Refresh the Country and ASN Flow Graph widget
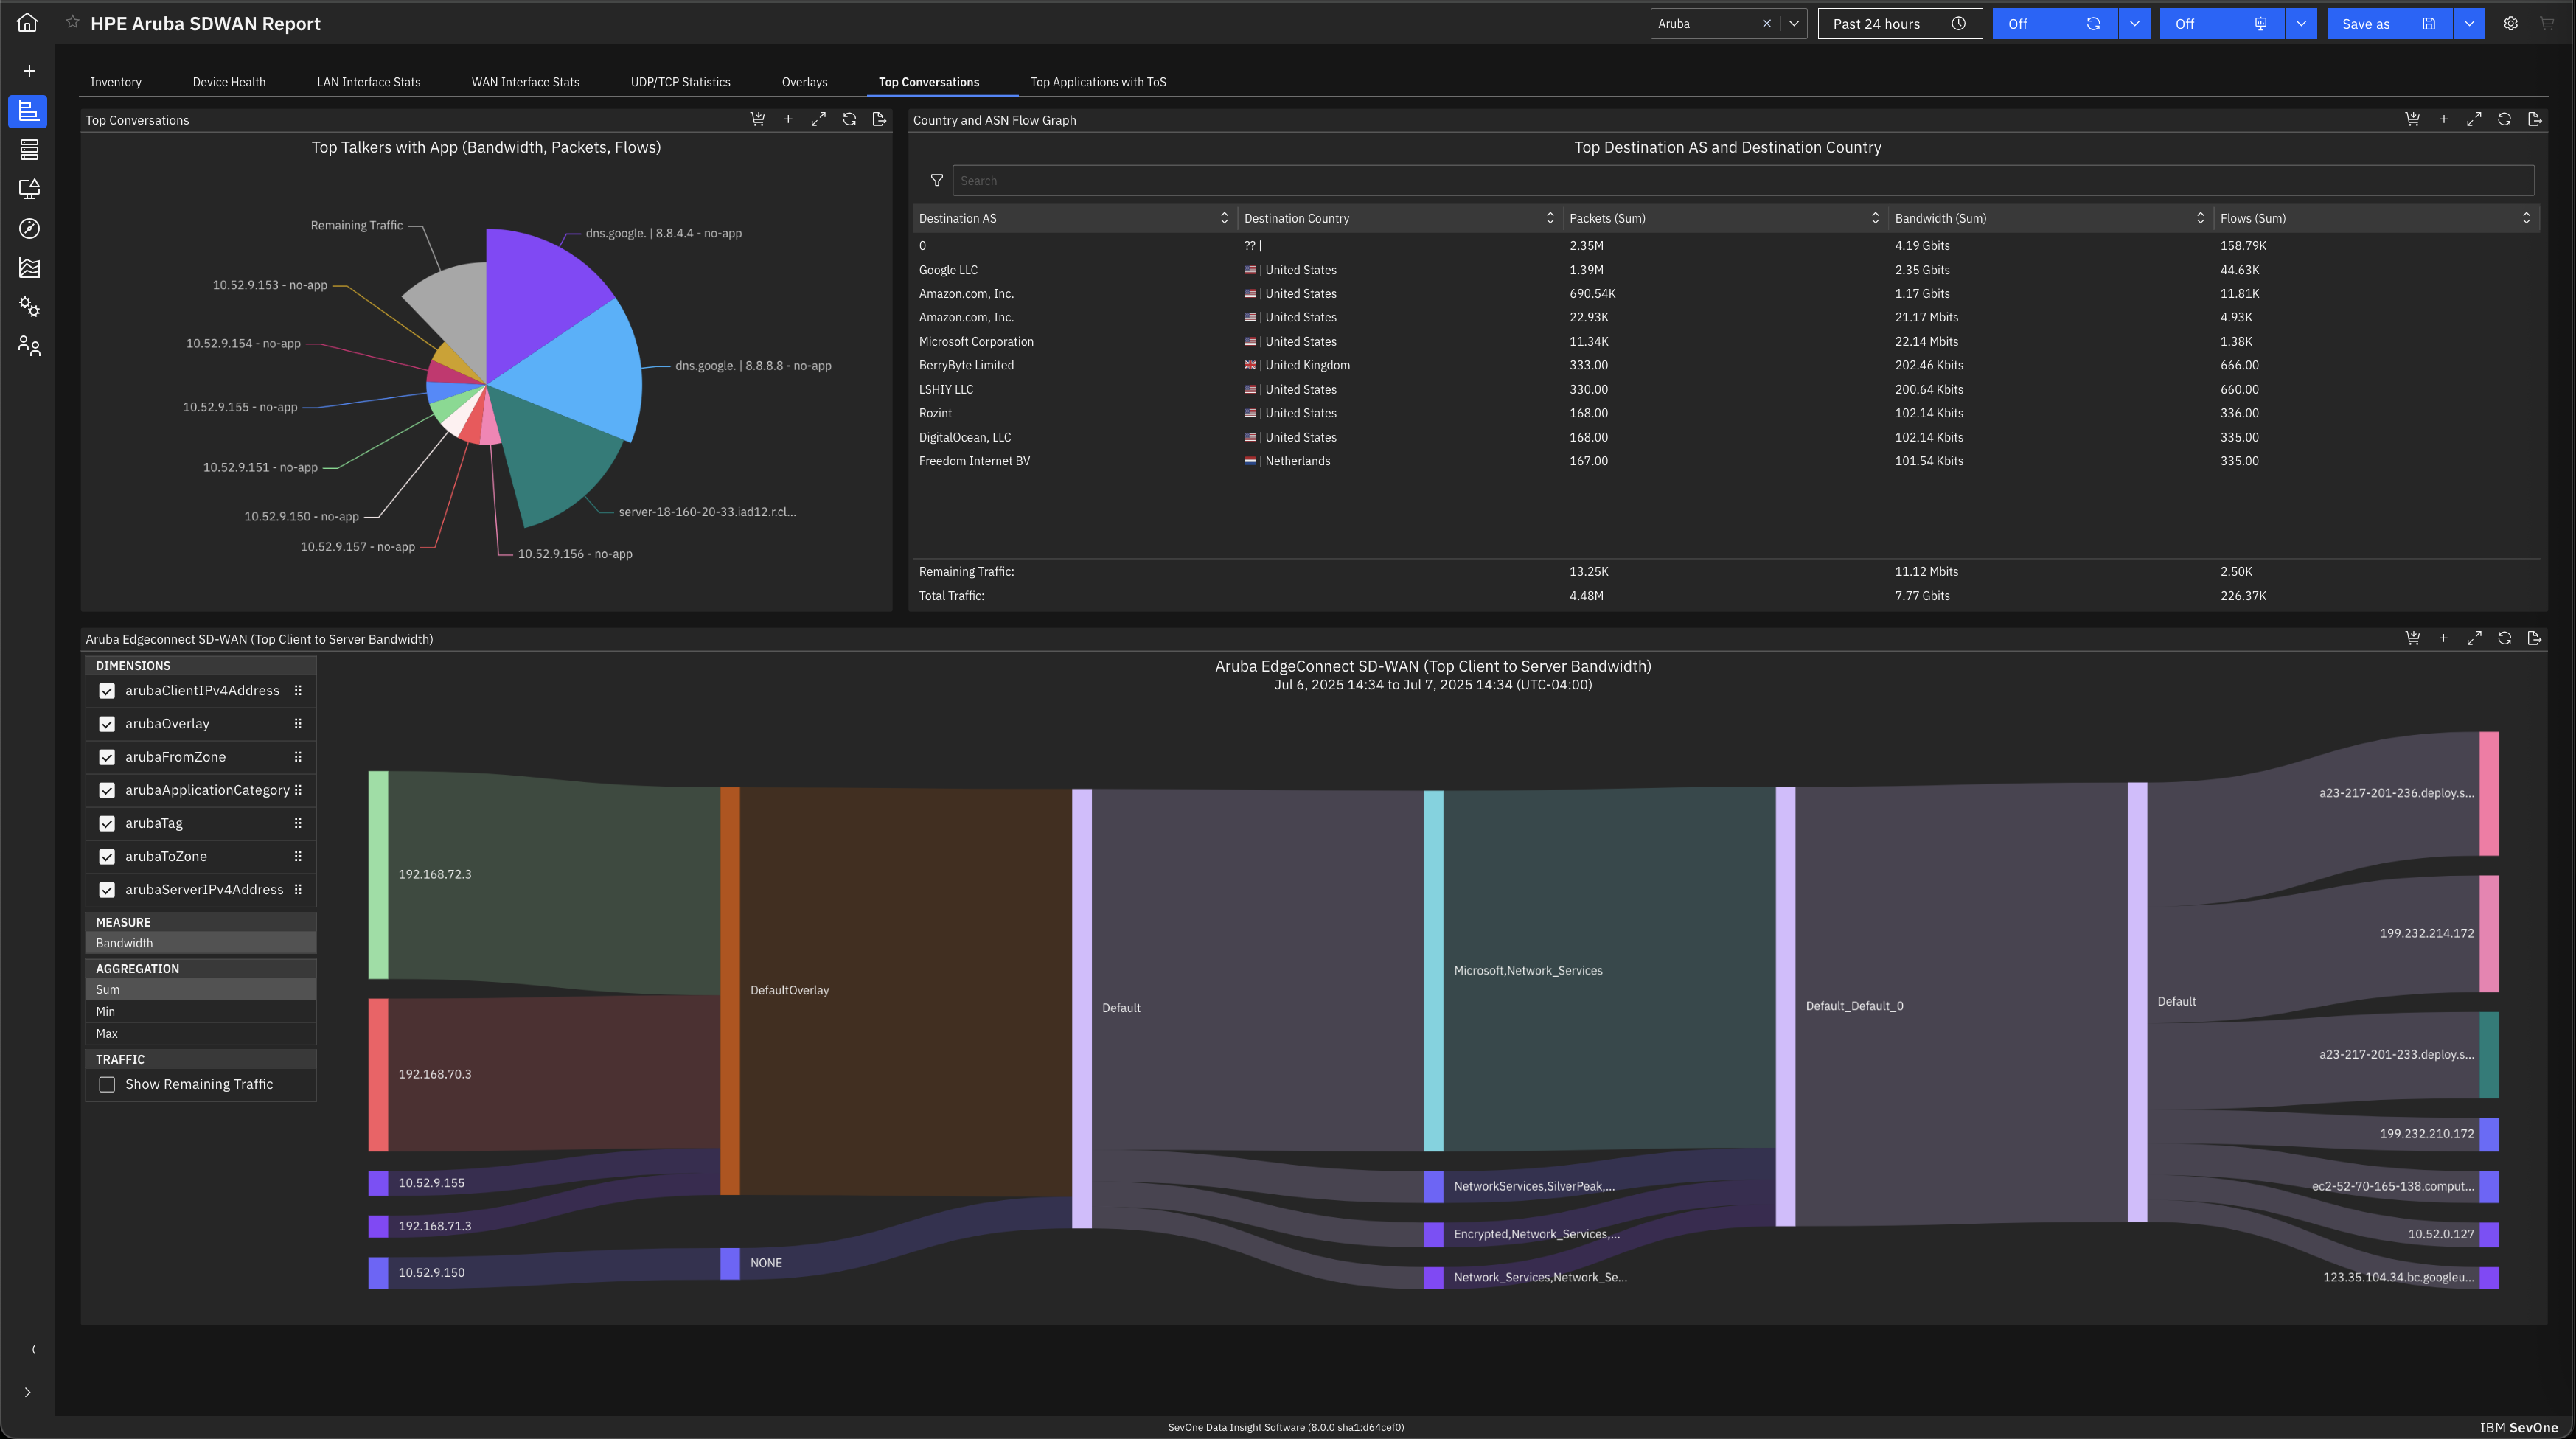 (x=2504, y=119)
